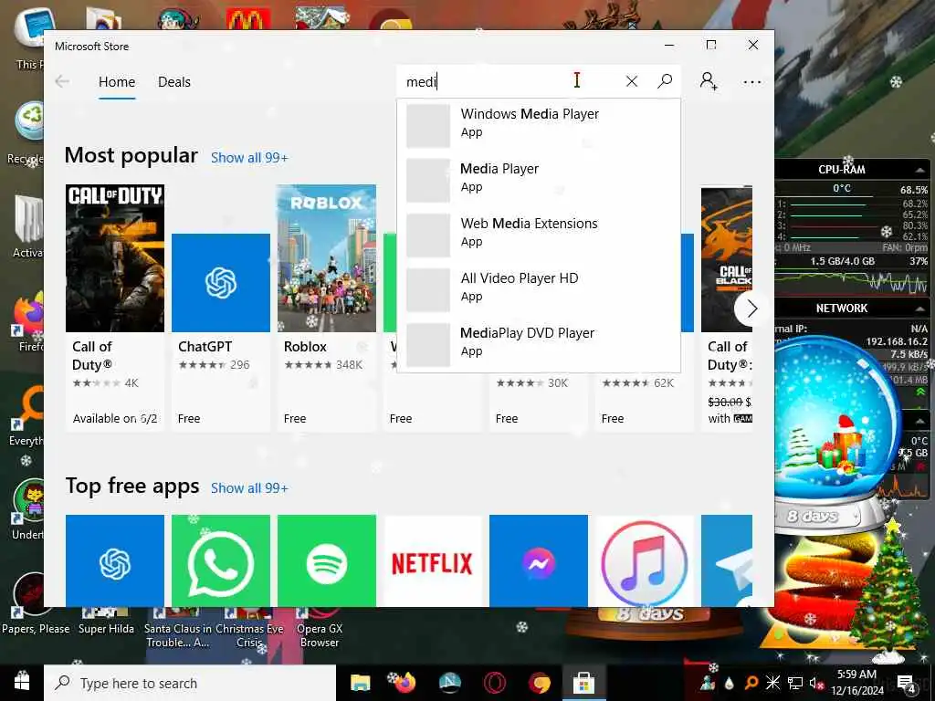Open Show all 99+ for Most popular

pos(249,158)
